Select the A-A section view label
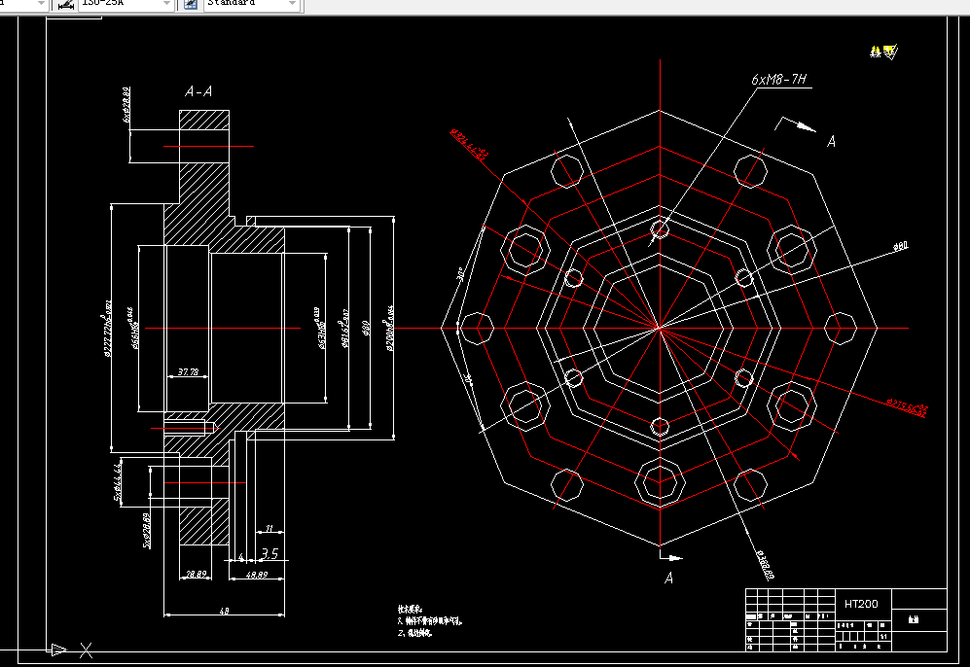 pyautogui.click(x=198, y=91)
